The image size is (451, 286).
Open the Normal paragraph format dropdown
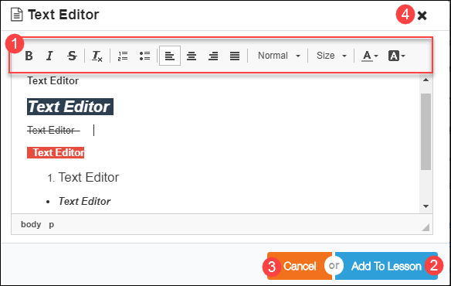[x=279, y=56]
